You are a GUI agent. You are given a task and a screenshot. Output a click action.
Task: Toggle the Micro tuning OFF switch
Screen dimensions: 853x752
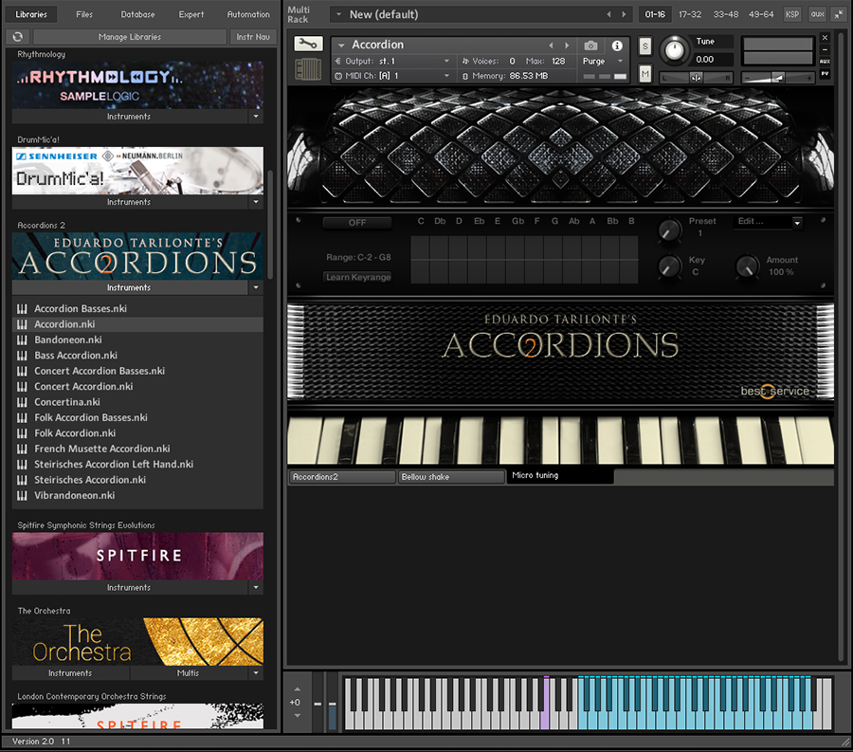tap(357, 223)
